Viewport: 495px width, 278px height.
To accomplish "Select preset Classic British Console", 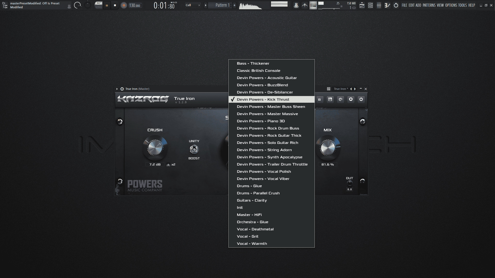I will point(271,71).
